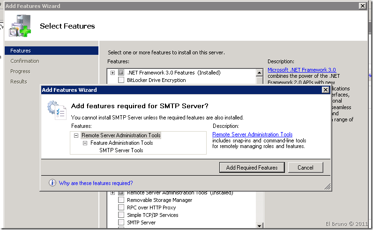Click the blue info icon
The image size is (373, 230).
pos(52,183)
